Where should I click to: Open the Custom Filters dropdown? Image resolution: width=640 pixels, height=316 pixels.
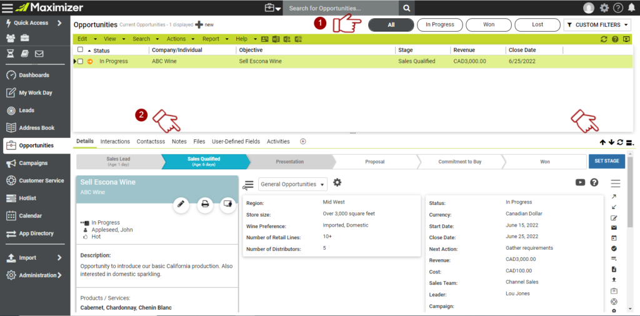click(597, 25)
